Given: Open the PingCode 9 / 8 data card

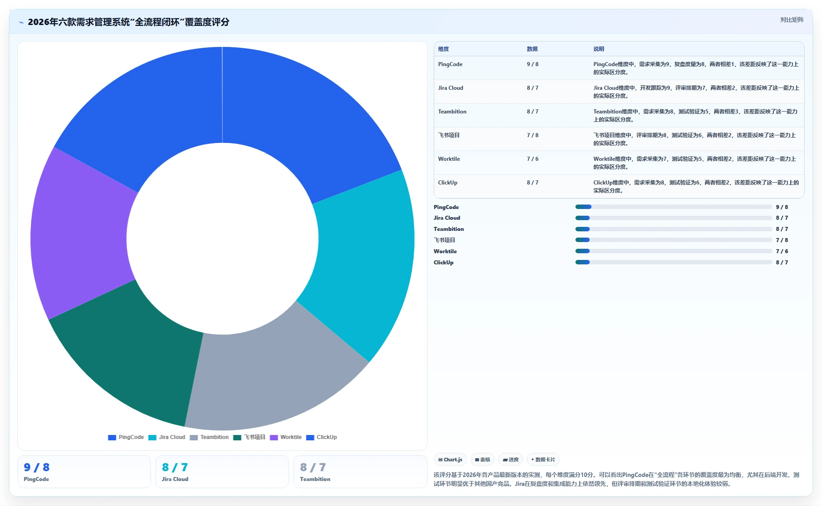Looking at the screenshot, I should [84, 472].
